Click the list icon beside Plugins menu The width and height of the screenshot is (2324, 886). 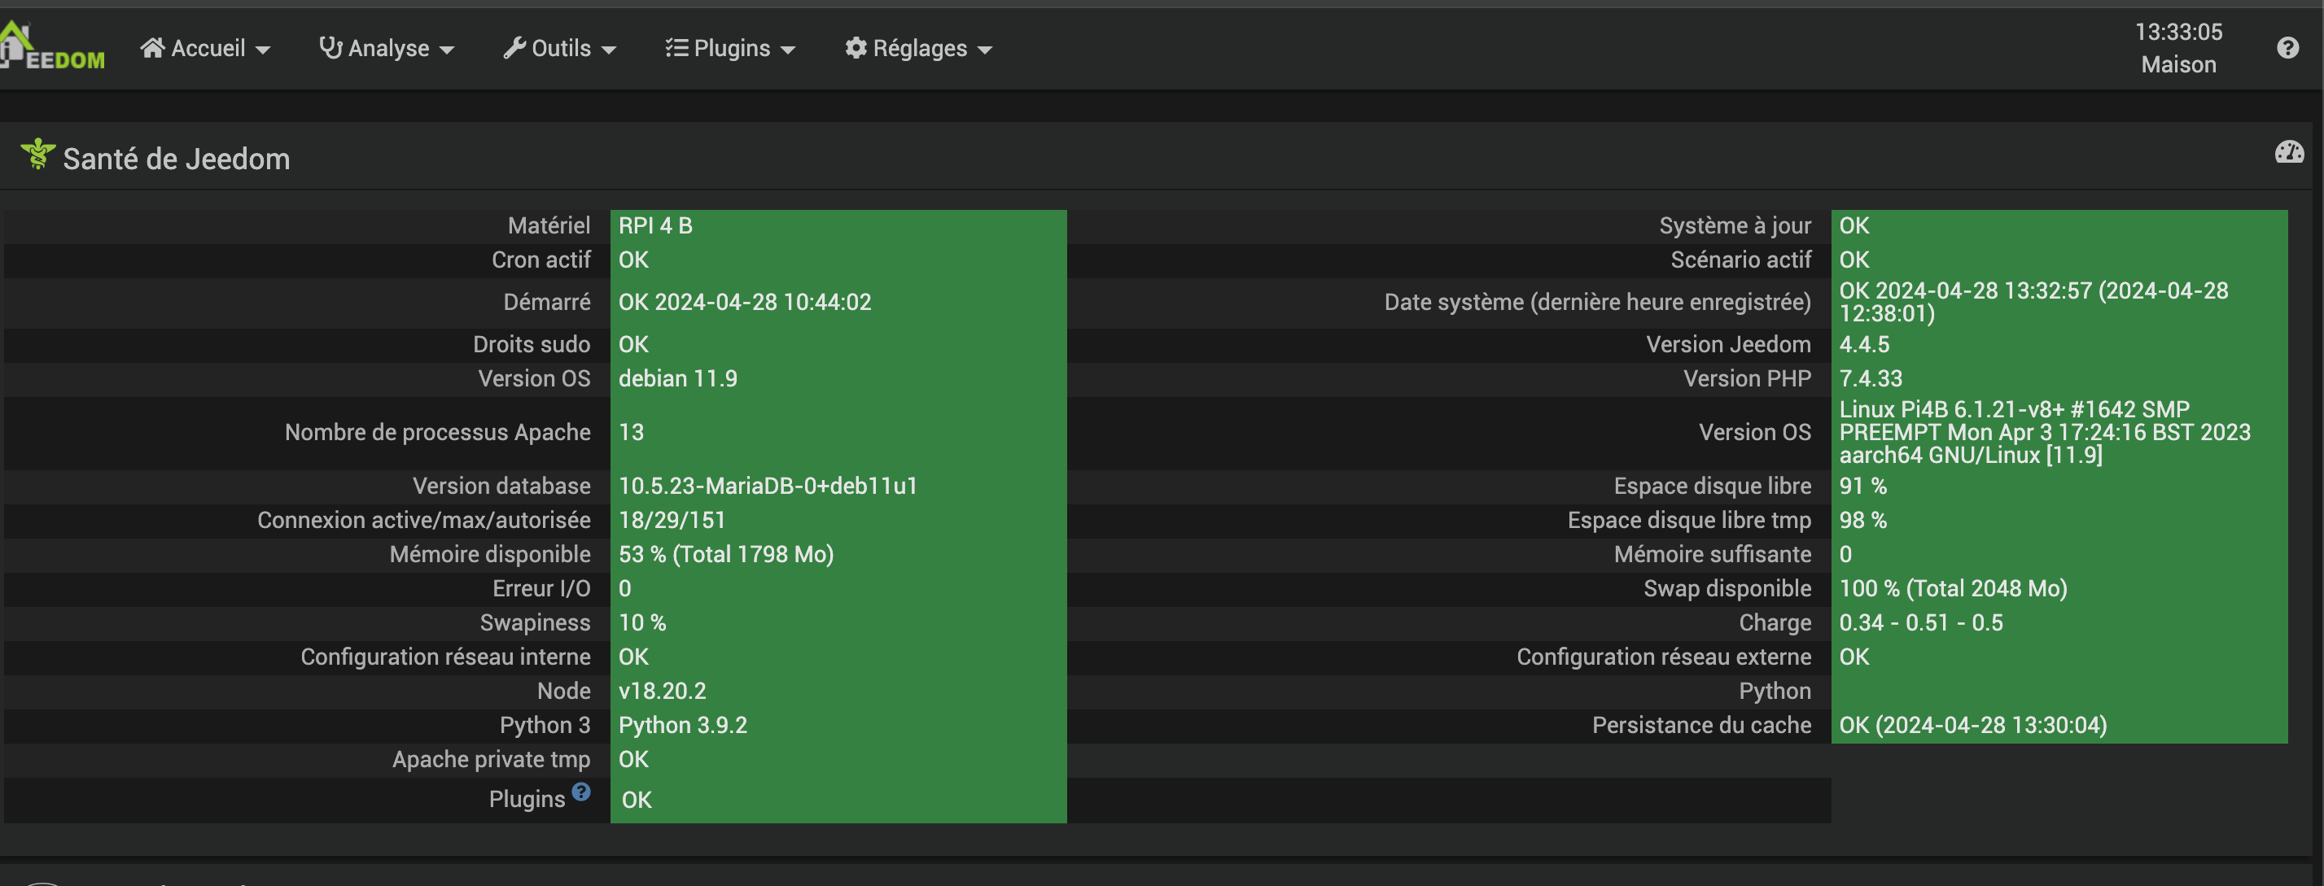coord(676,48)
